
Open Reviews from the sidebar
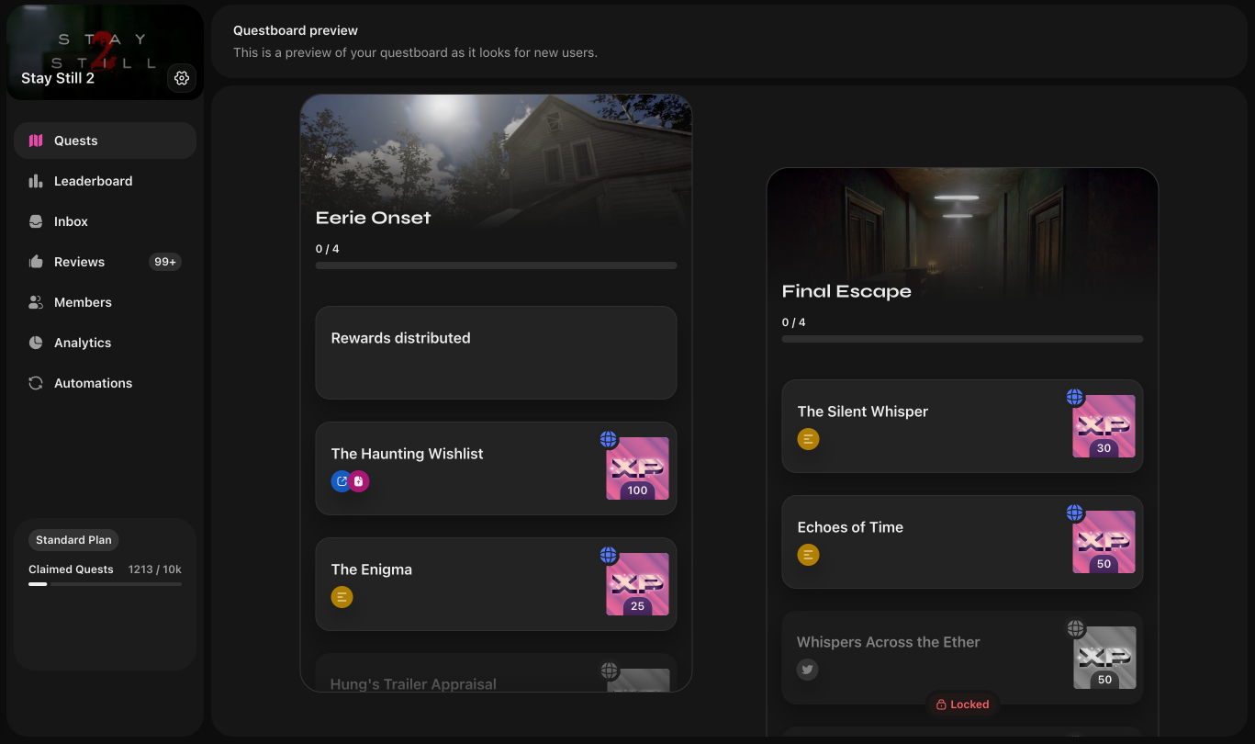click(105, 262)
